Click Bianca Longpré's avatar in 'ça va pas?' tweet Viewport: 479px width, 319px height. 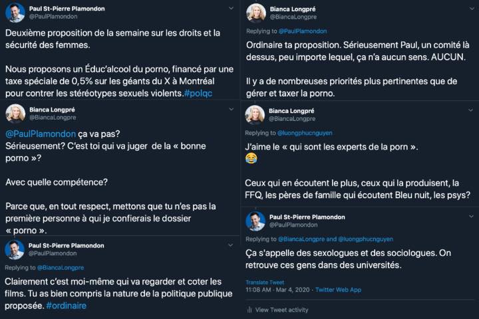pyautogui.click(x=15, y=114)
